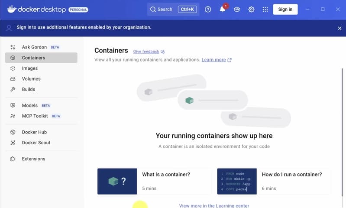Click the Learn more link

click(x=213, y=60)
